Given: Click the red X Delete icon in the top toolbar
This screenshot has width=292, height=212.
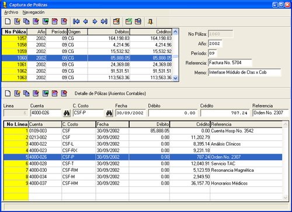Looking at the screenshot, I should (x=64, y=21).
